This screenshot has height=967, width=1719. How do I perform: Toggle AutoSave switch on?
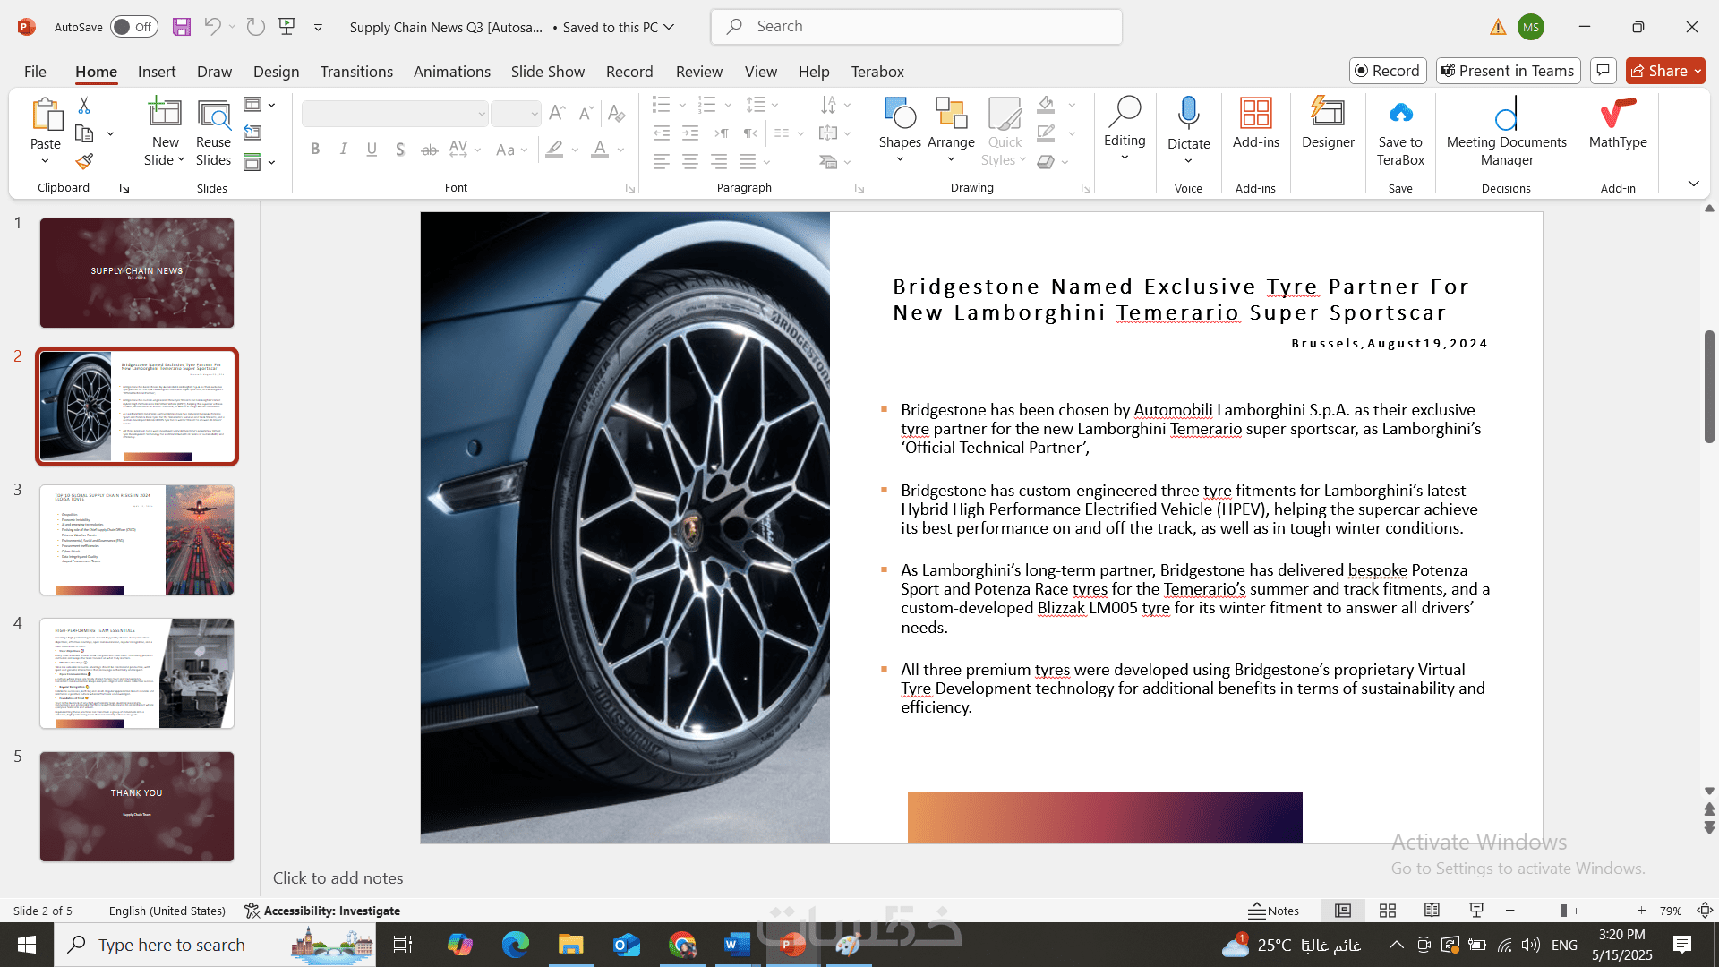tap(133, 27)
